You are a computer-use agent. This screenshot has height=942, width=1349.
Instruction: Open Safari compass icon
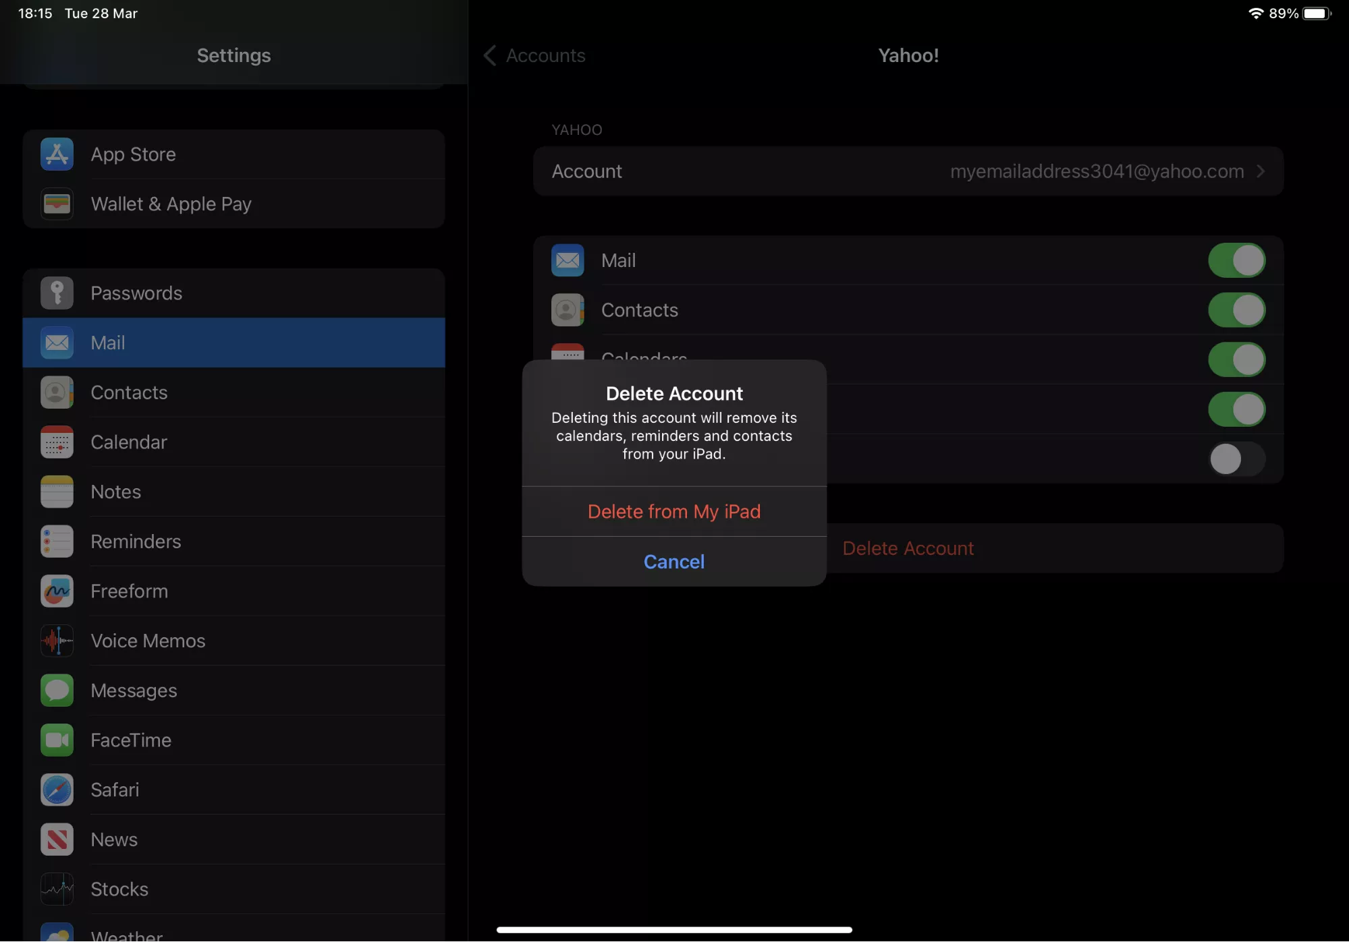pyautogui.click(x=57, y=790)
